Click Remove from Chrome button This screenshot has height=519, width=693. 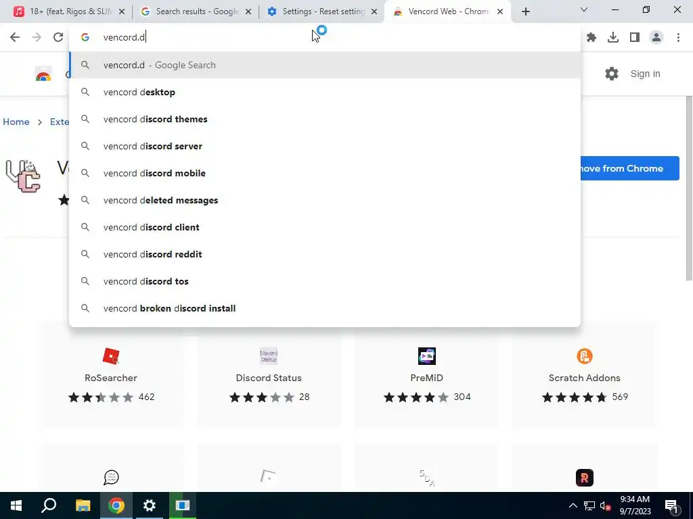(630, 168)
